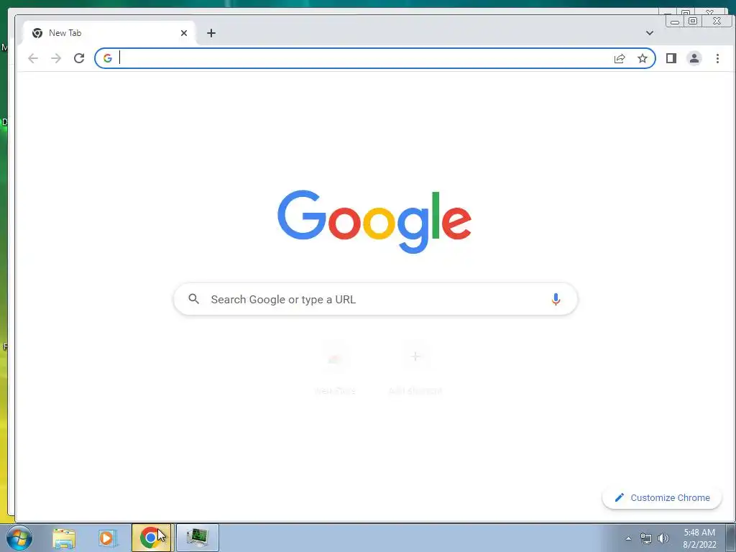Restore down the Chrome window
The width and height of the screenshot is (736, 552).
(693, 21)
